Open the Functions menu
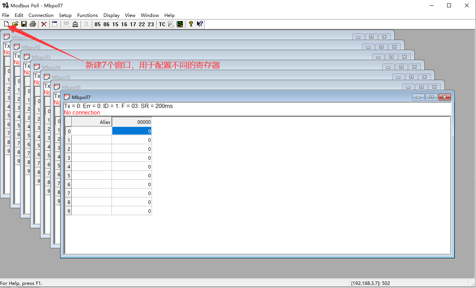The image size is (476, 288). pos(88,15)
